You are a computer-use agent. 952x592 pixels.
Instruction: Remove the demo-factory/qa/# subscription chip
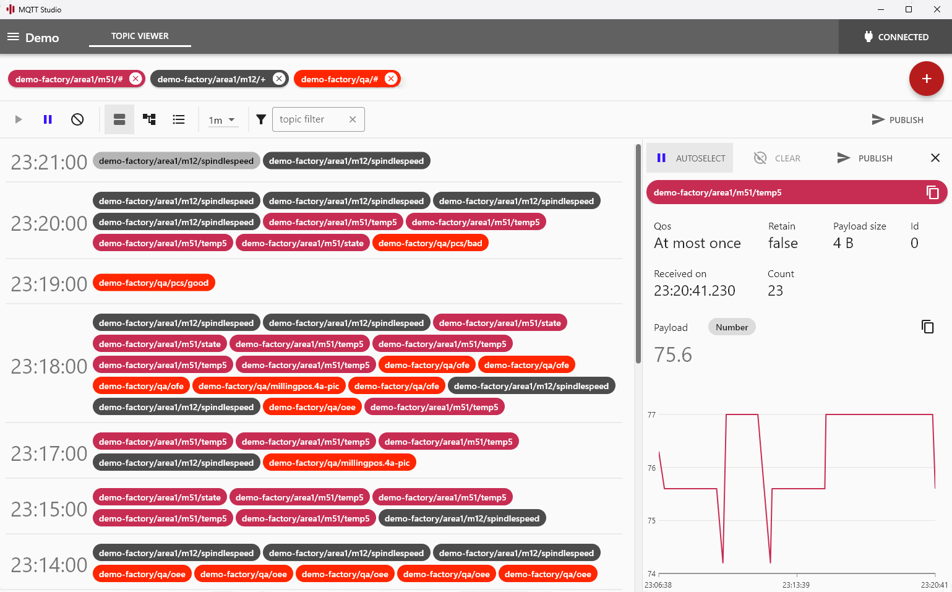click(x=391, y=79)
